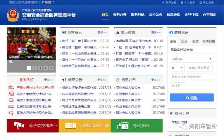The width and height of the screenshot is (224, 136).
Task: Open 更多 link in 交管资讯 section
Action: pos(102,33)
